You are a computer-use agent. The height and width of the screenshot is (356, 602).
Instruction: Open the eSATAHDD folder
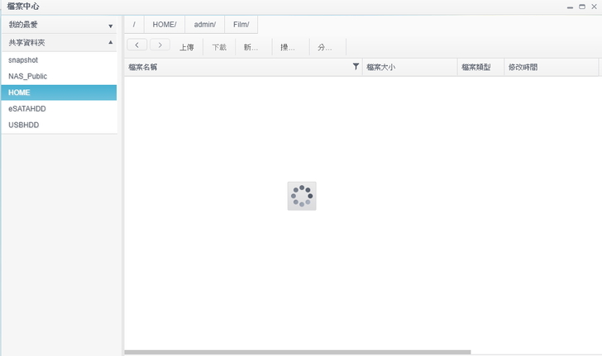(x=60, y=108)
